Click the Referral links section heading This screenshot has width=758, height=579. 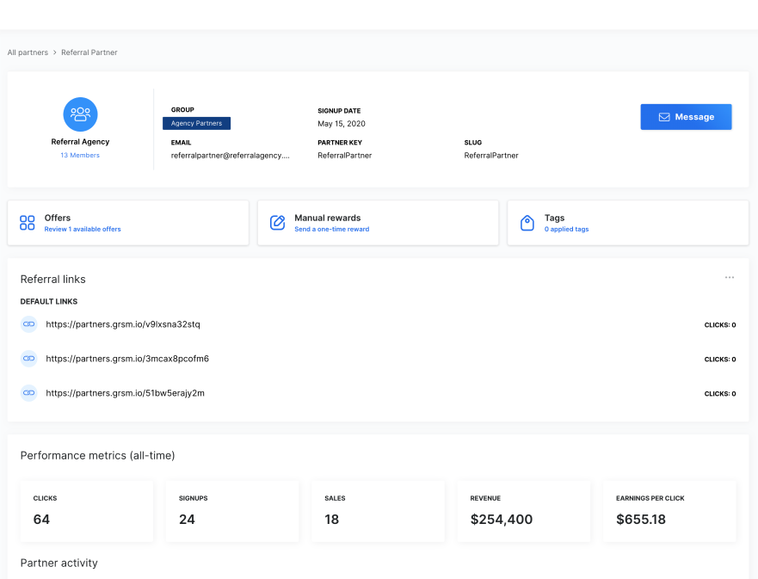(52, 280)
